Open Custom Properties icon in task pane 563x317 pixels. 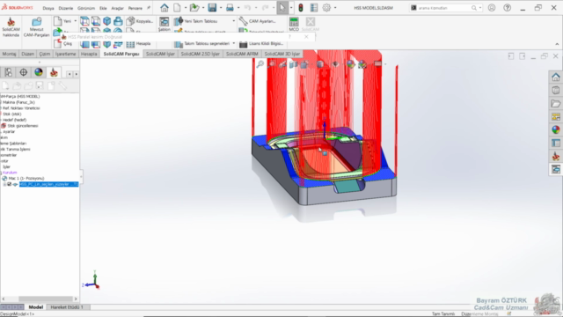coord(555,143)
